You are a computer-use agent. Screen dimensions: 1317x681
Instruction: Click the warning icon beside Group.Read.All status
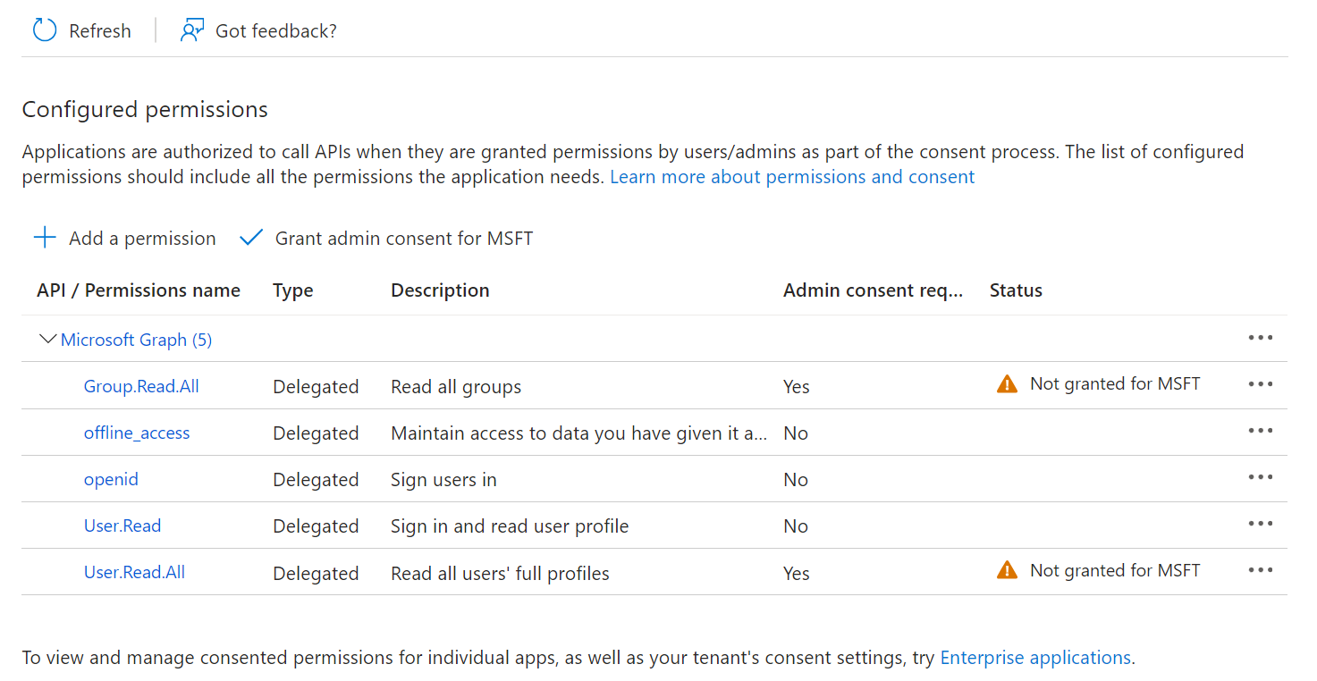[x=1007, y=384]
